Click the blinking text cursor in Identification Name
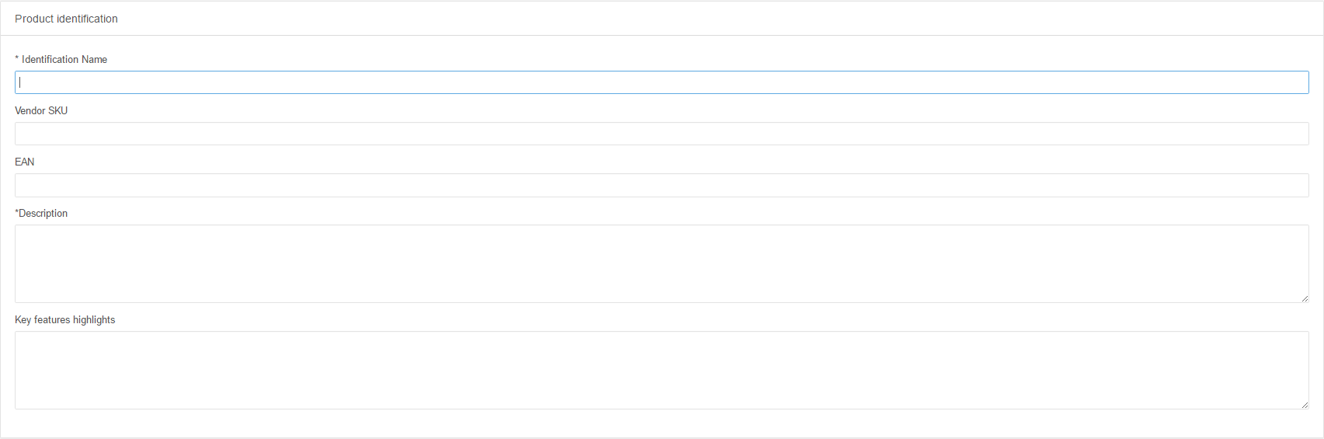This screenshot has height=439, width=1324. [20, 82]
